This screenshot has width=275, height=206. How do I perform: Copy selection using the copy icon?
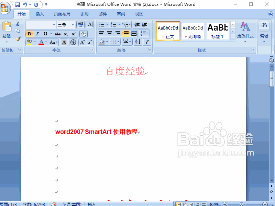[18, 31]
